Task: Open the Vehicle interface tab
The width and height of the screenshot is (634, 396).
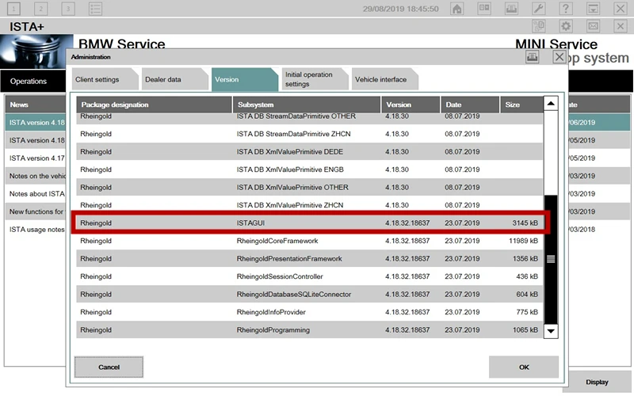Action: 384,79
